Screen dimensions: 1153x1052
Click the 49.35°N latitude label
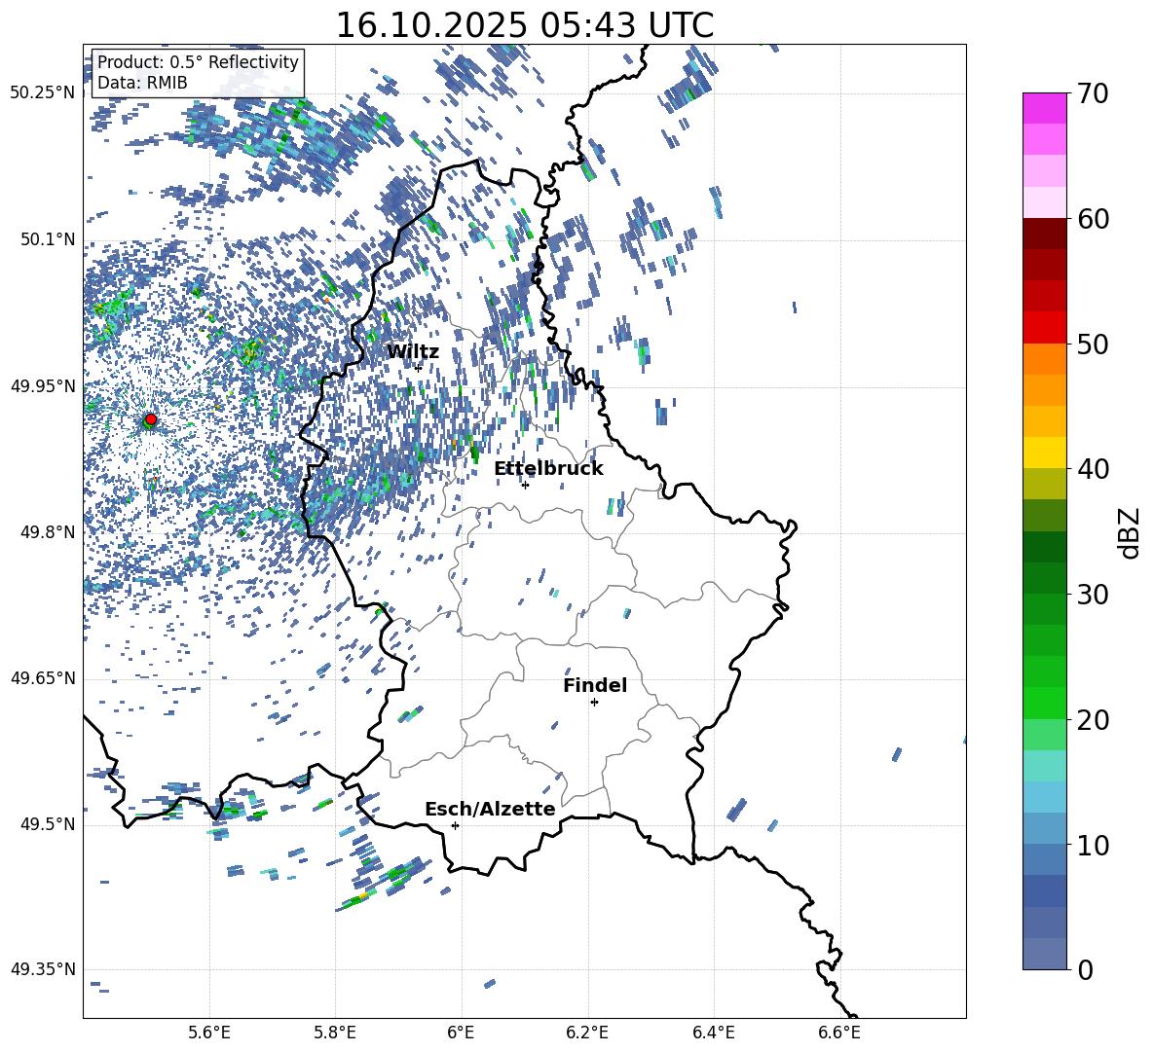pos(43,969)
